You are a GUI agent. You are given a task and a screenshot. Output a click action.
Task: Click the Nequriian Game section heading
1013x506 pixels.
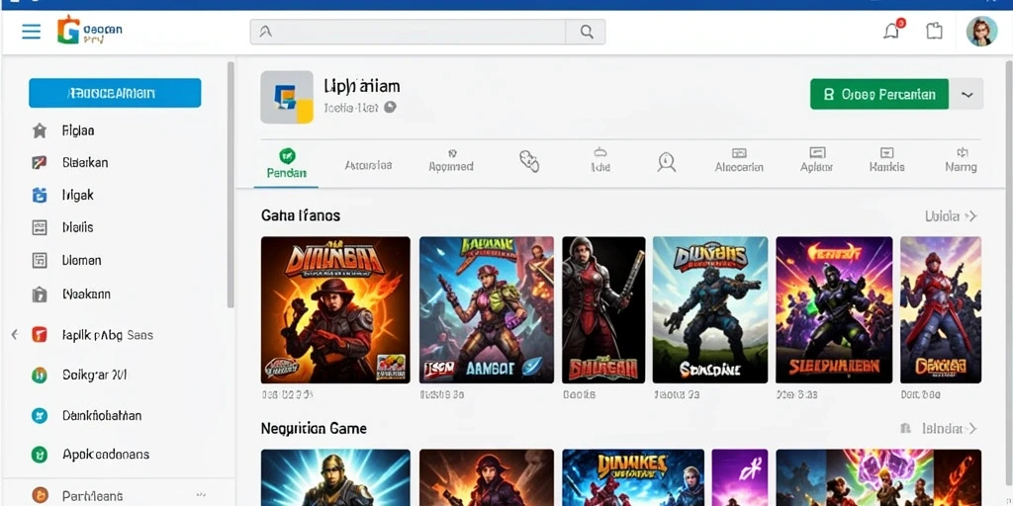pos(314,429)
